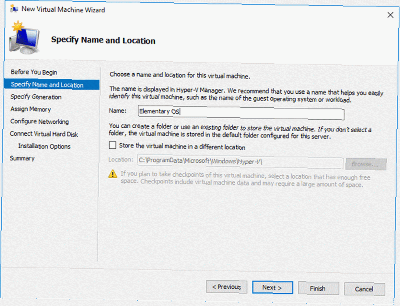
Task: Click the checkpoint space warning message text
Action: pyautogui.click(x=246, y=179)
